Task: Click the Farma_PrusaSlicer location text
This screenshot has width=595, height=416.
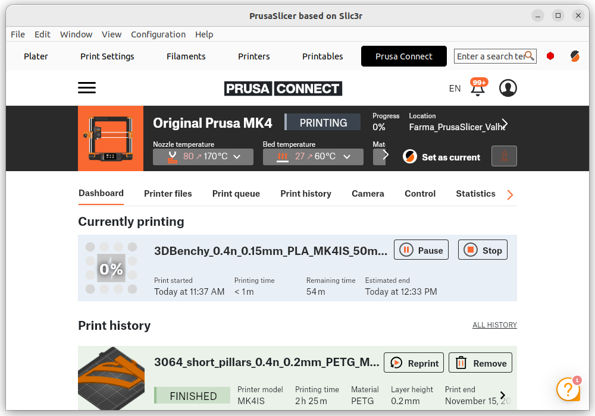Action: (x=457, y=127)
